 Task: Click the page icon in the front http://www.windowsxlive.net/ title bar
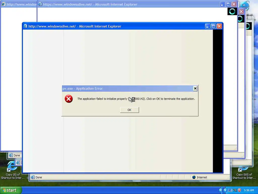(x=25, y=26)
